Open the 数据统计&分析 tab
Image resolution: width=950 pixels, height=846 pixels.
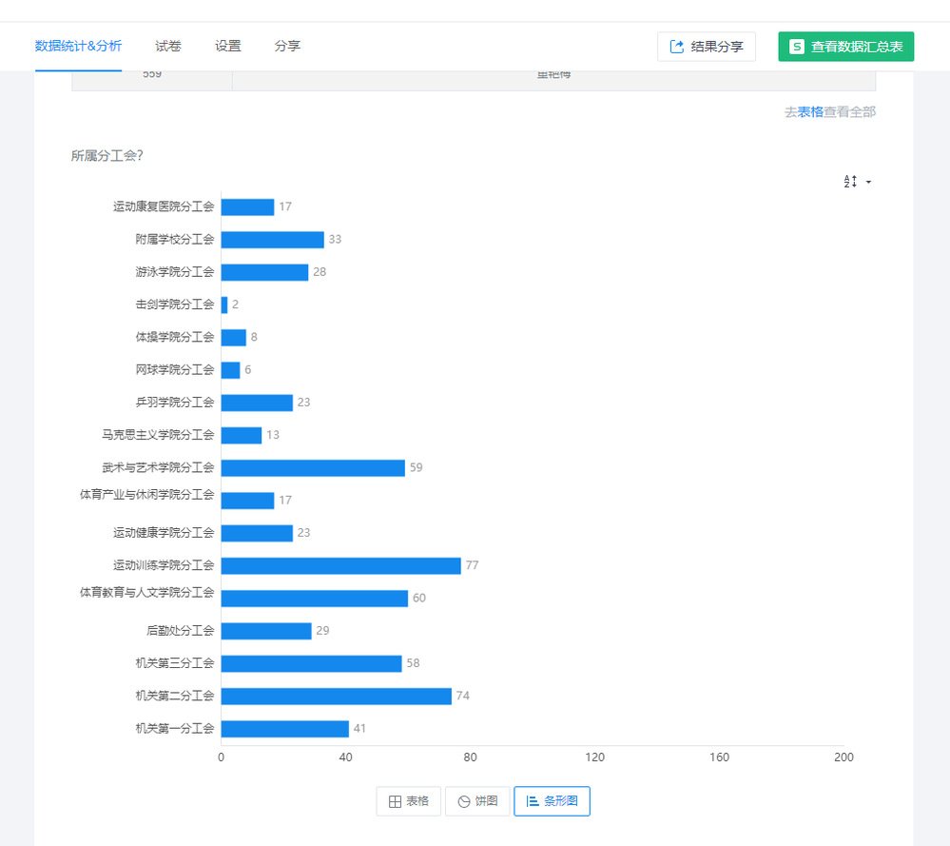[78, 46]
